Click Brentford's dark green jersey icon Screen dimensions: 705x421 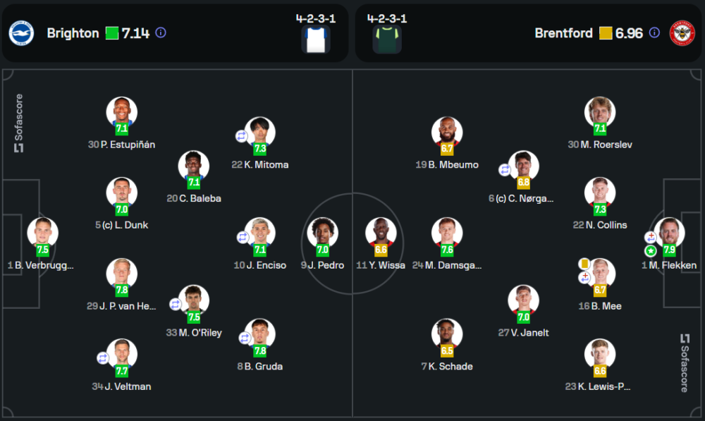[387, 40]
